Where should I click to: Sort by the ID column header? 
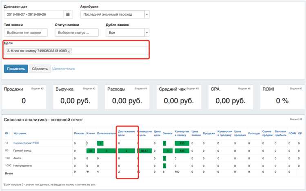7,133
